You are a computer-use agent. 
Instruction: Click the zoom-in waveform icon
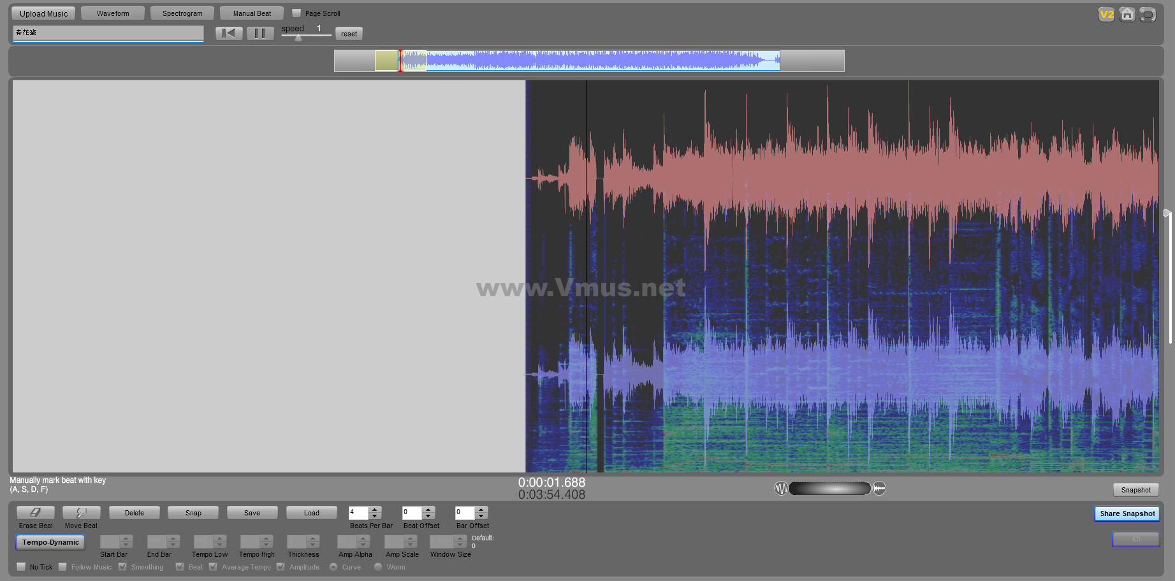click(879, 489)
